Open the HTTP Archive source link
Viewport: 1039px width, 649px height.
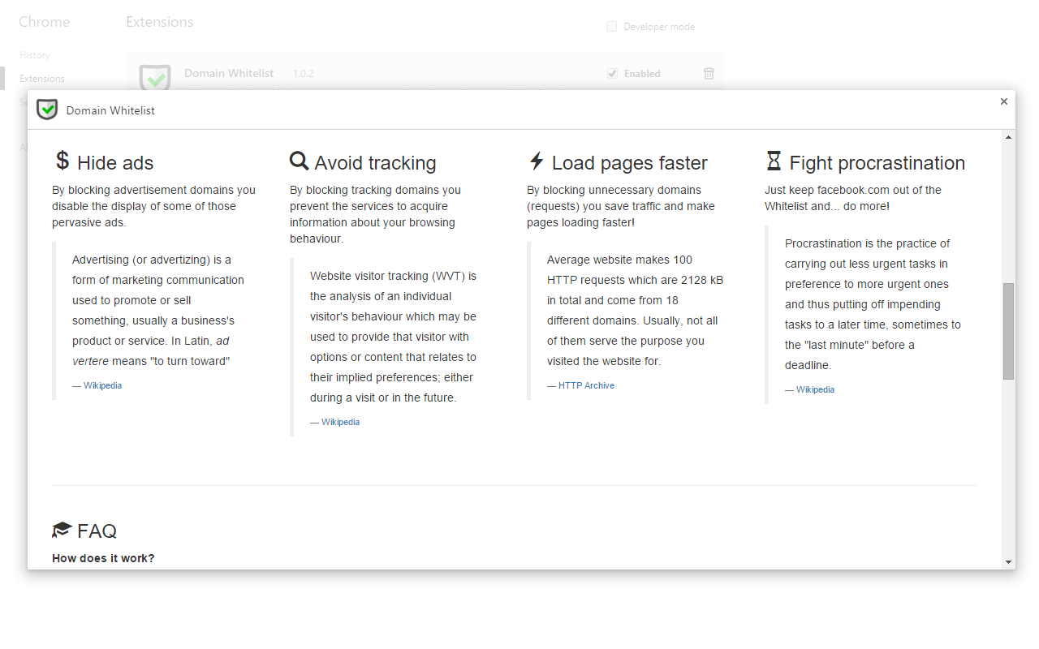[586, 385]
